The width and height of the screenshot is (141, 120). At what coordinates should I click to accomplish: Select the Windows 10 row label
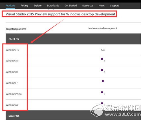12,50
